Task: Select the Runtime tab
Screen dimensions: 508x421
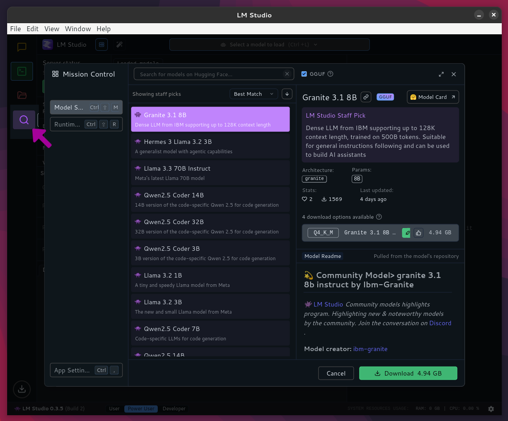Action: tap(86, 124)
